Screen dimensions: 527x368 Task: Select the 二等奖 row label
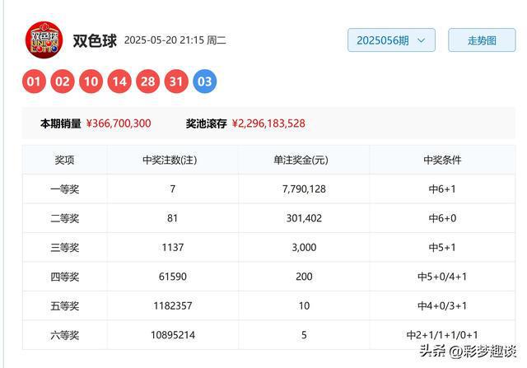click(64, 218)
